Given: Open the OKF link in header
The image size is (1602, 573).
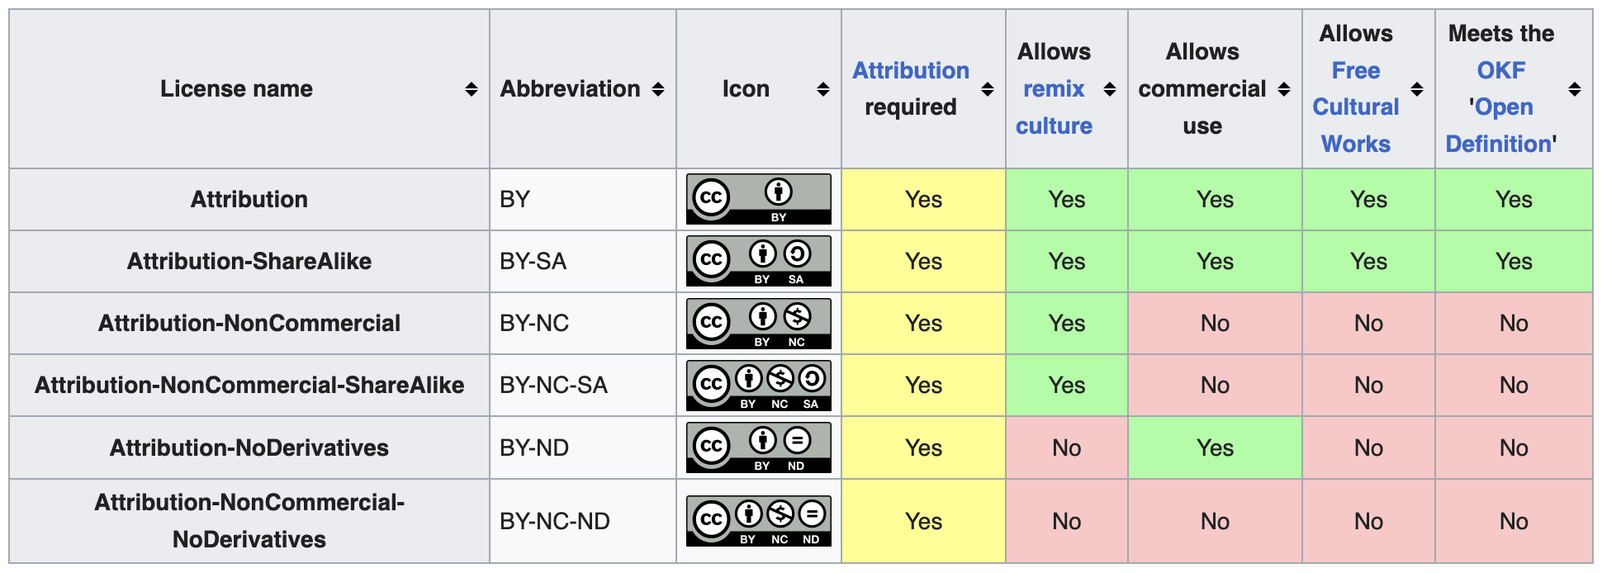Looking at the screenshot, I should pyautogui.click(x=1500, y=71).
